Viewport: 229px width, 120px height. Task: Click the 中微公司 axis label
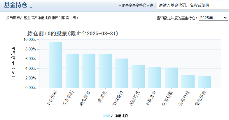pos(151,98)
